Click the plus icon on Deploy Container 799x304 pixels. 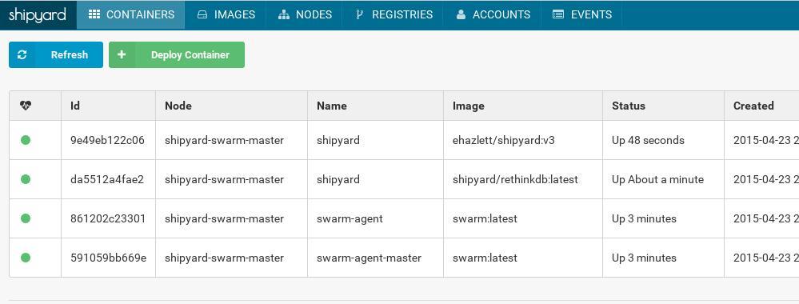pyautogui.click(x=122, y=54)
